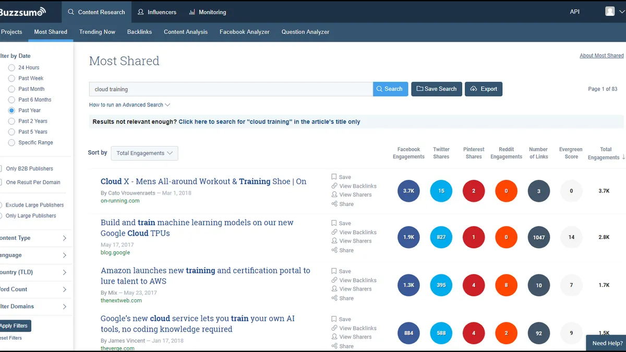Viewport: 626px width, 352px height.
Task: Click Twitter shares 827 circle
Action: [x=441, y=237]
